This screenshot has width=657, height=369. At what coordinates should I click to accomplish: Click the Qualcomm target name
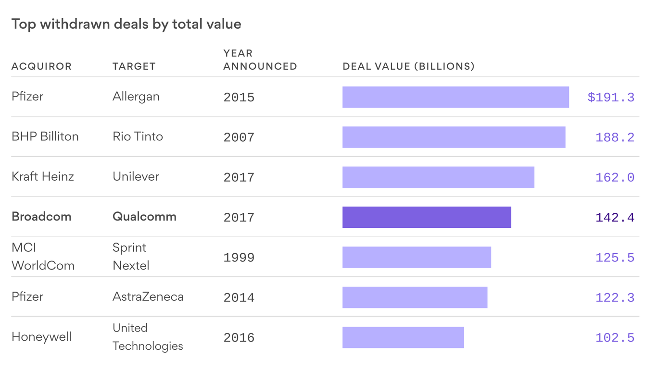point(144,217)
